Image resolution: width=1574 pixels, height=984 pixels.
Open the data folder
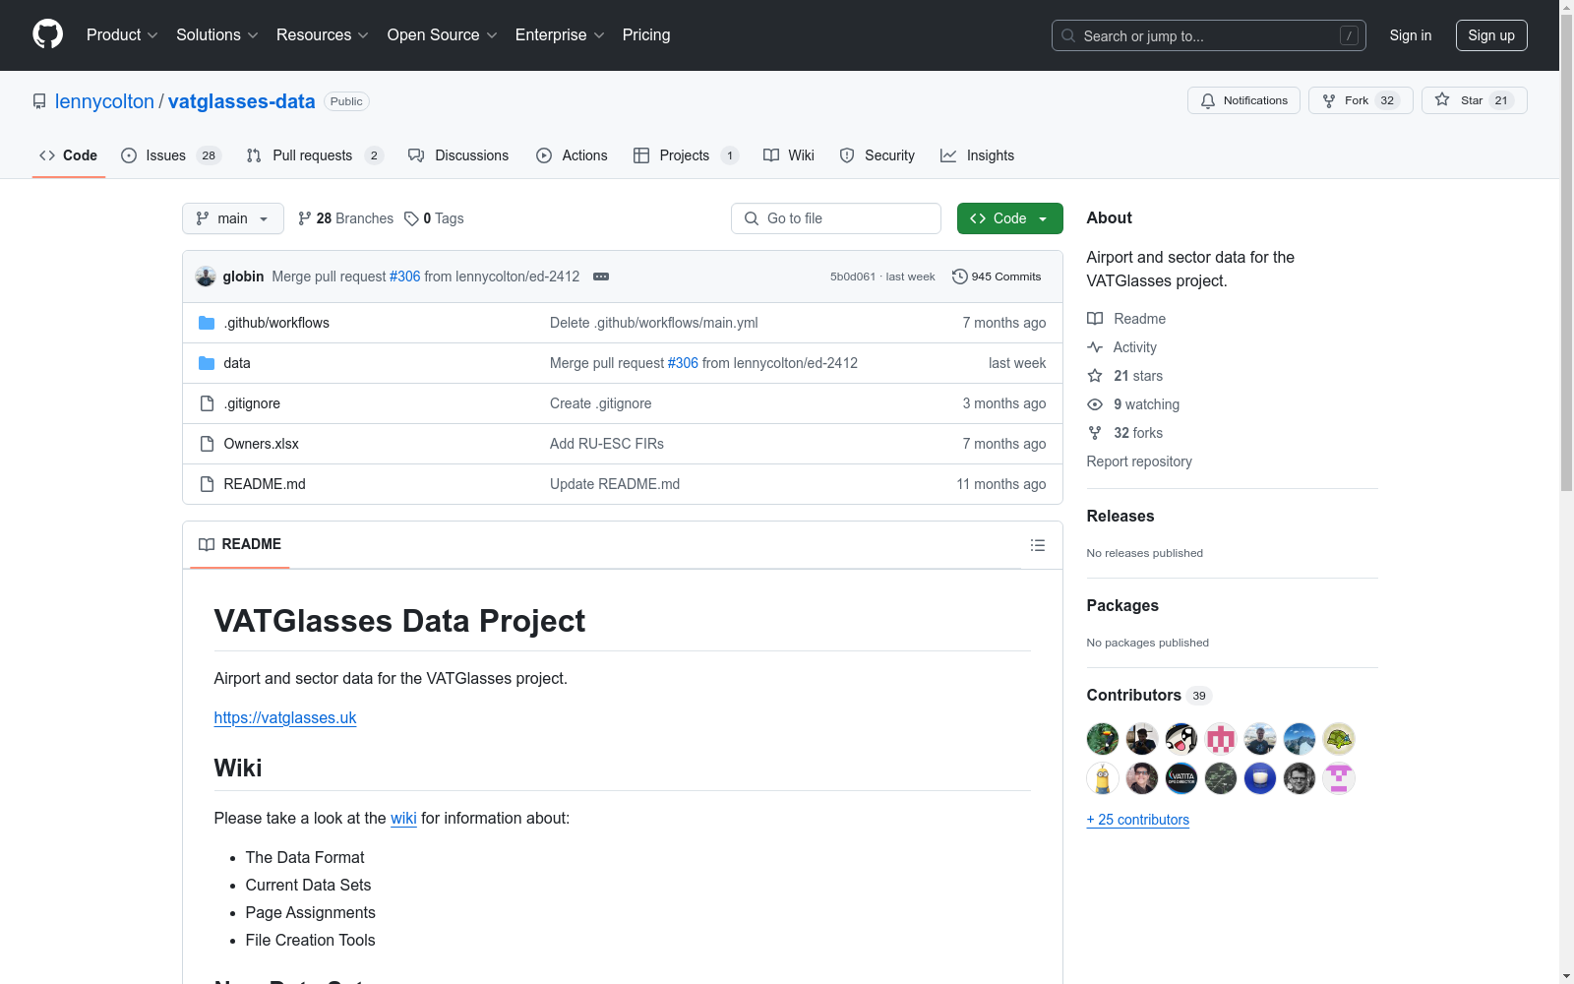click(237, 363)
